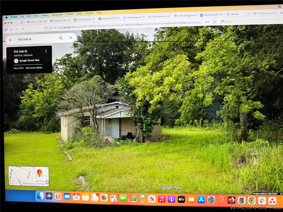Open the Edit menu
This screenshot has height=212, width=283.
point(29,16)
